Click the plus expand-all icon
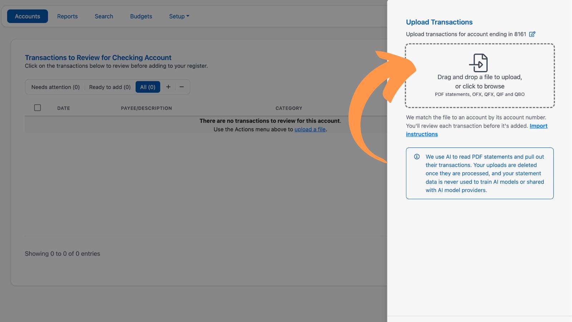Screen dimensions: 572x322 point(168,87)
